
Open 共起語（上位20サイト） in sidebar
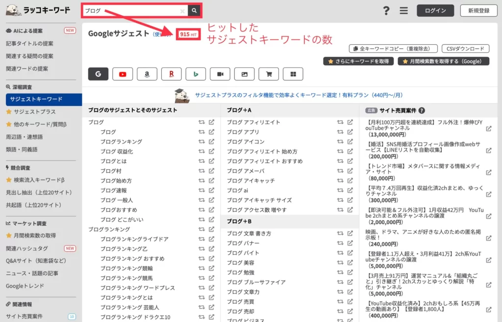[34, 205]
